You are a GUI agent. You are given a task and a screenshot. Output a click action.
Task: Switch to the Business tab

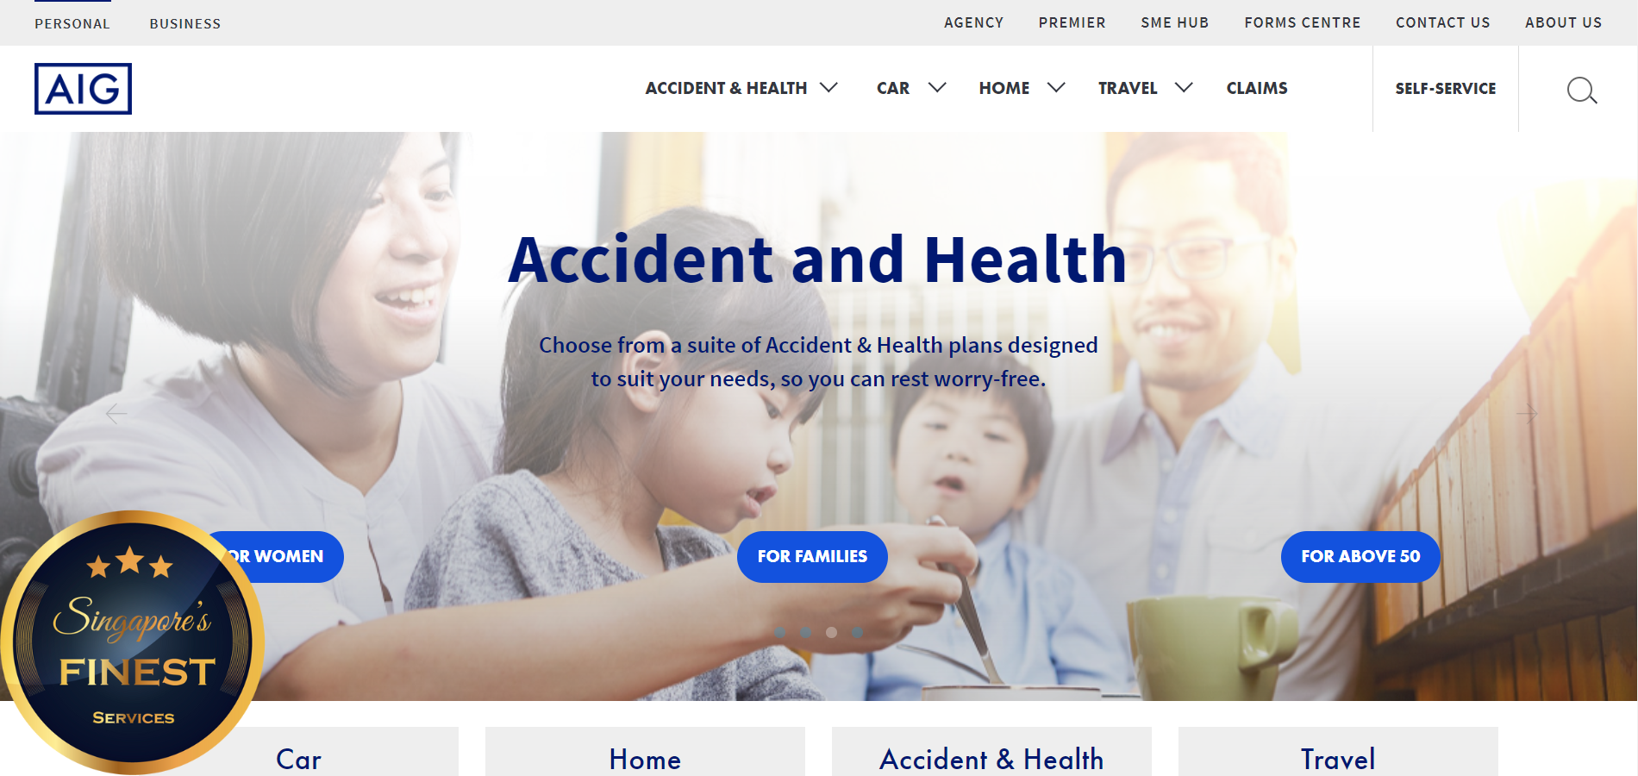(185, 24)
